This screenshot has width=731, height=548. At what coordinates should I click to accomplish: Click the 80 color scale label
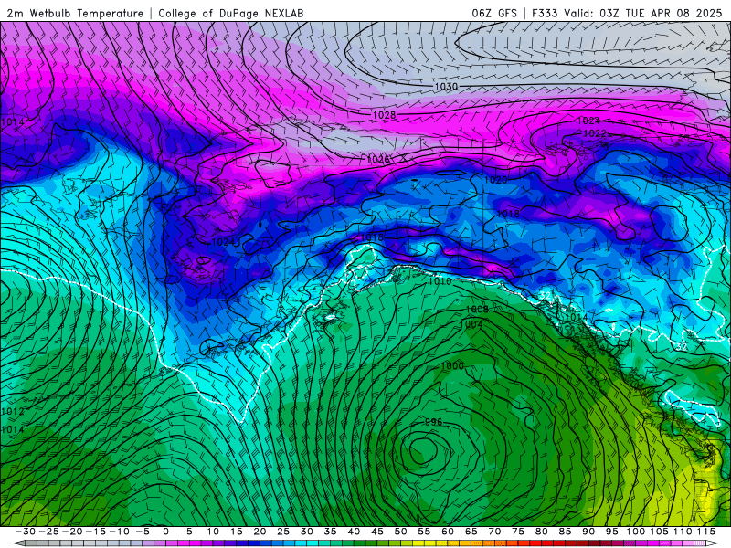(x=541, y=532)
